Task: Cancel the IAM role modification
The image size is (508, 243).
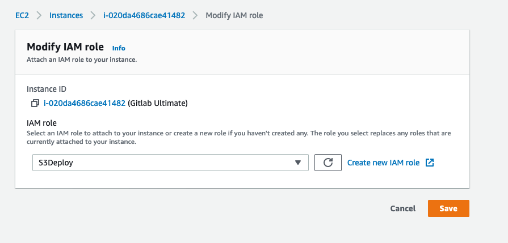Action: click(402, 208)
